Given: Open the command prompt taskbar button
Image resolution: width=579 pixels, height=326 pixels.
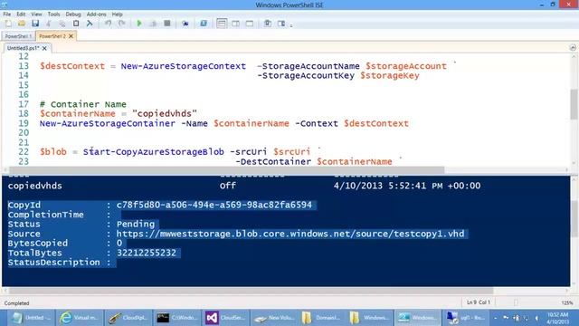Looking at the screenshot, I should tap(177, 318).
